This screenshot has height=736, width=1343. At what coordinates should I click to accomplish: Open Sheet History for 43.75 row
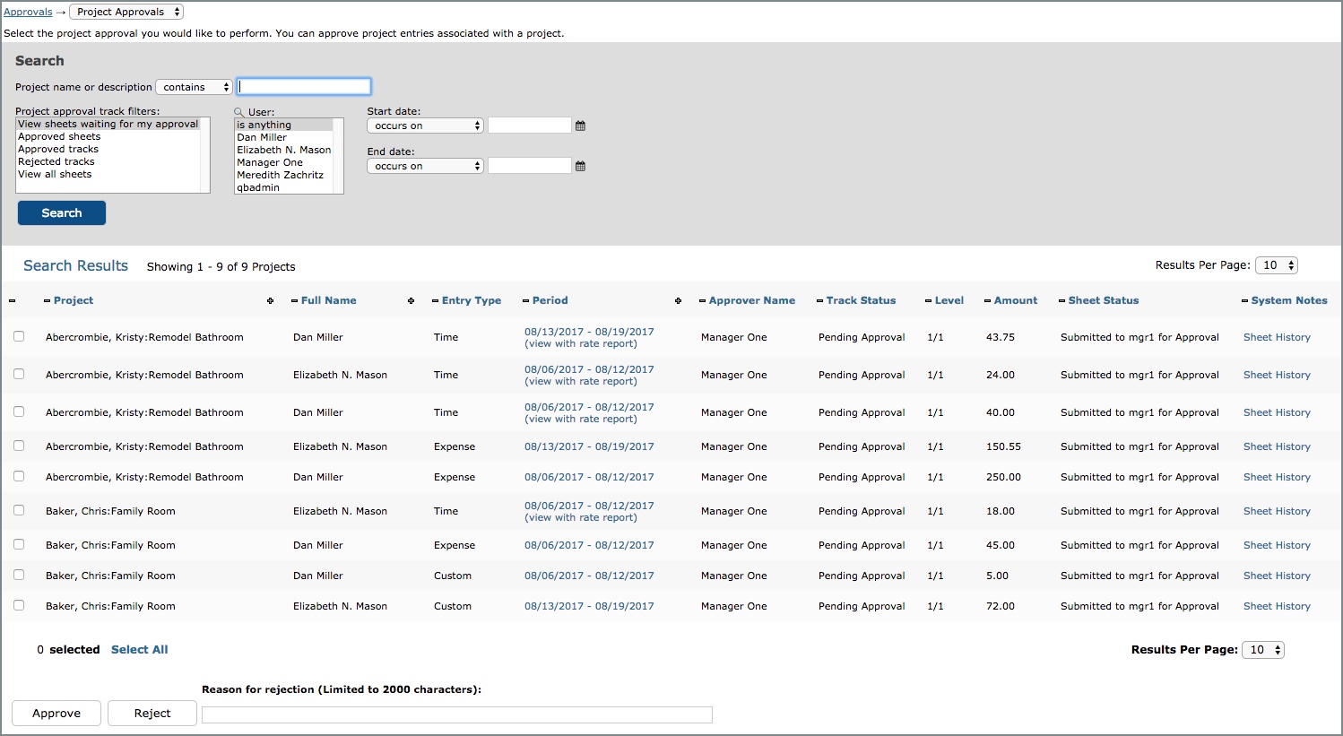point(1277,338)
